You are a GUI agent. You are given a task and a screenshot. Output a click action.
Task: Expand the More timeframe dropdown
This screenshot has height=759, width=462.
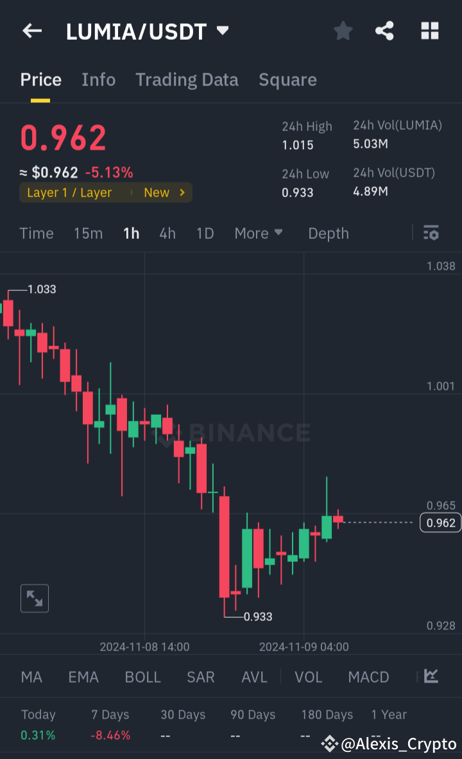pos(259,233)
